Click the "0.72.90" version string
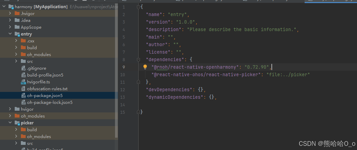Screen dimensions: 357x150 point(257,67)
